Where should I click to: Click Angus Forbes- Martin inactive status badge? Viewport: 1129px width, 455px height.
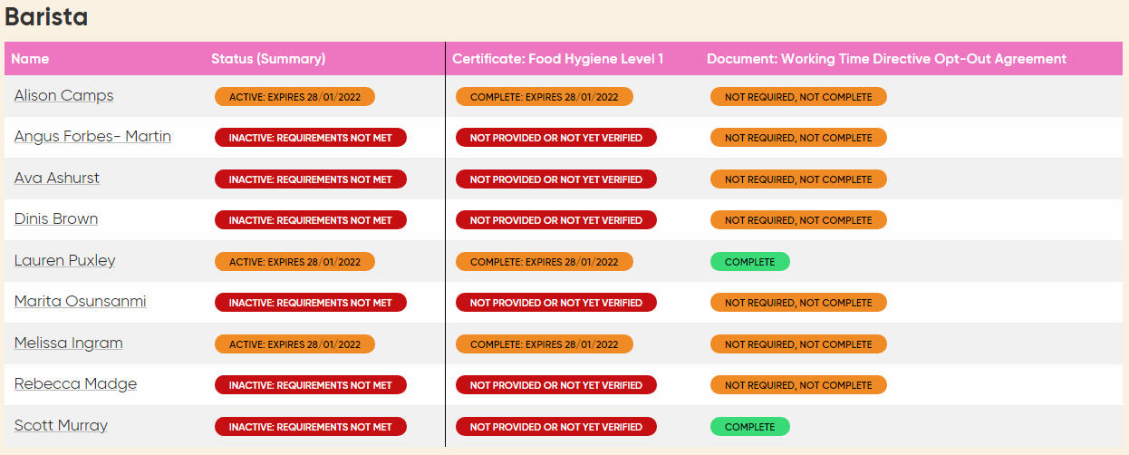pos(311,138)
